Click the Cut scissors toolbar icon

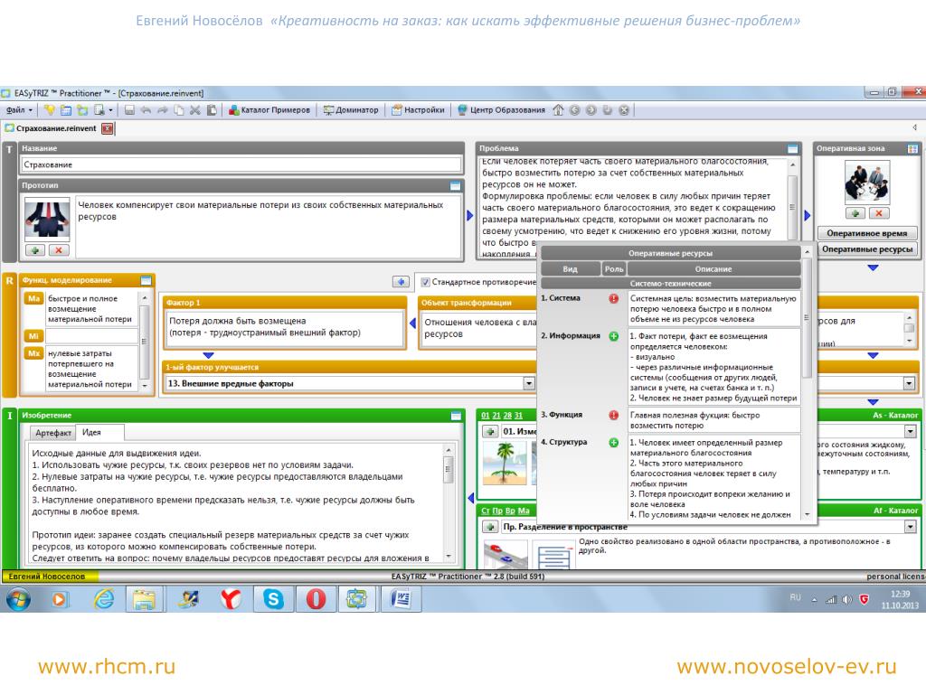195,109
